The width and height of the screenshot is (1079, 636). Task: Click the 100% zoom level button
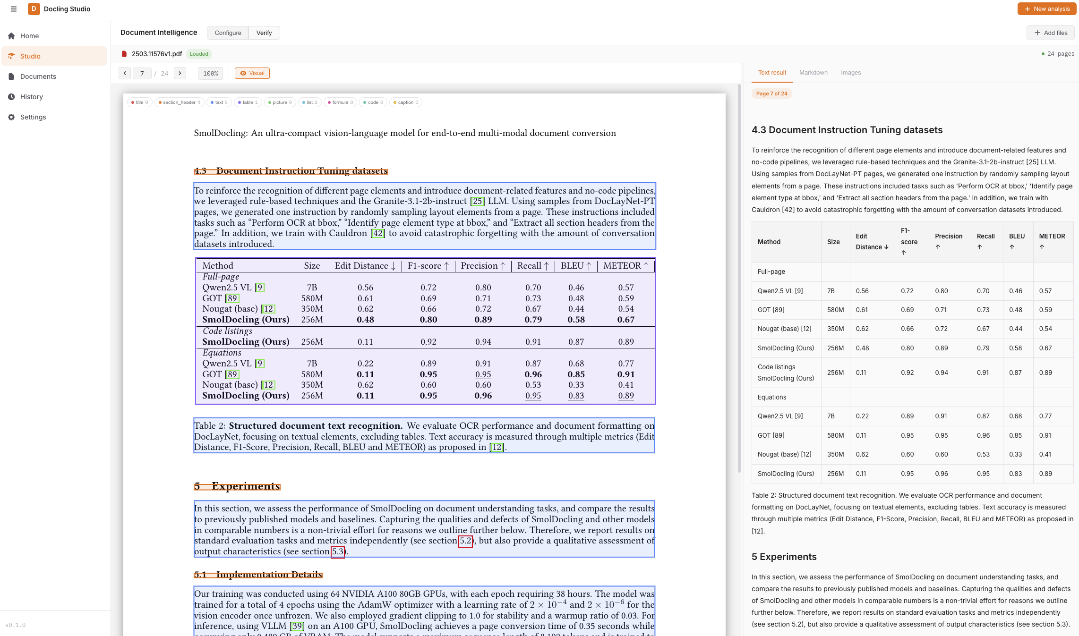[211, 73]
